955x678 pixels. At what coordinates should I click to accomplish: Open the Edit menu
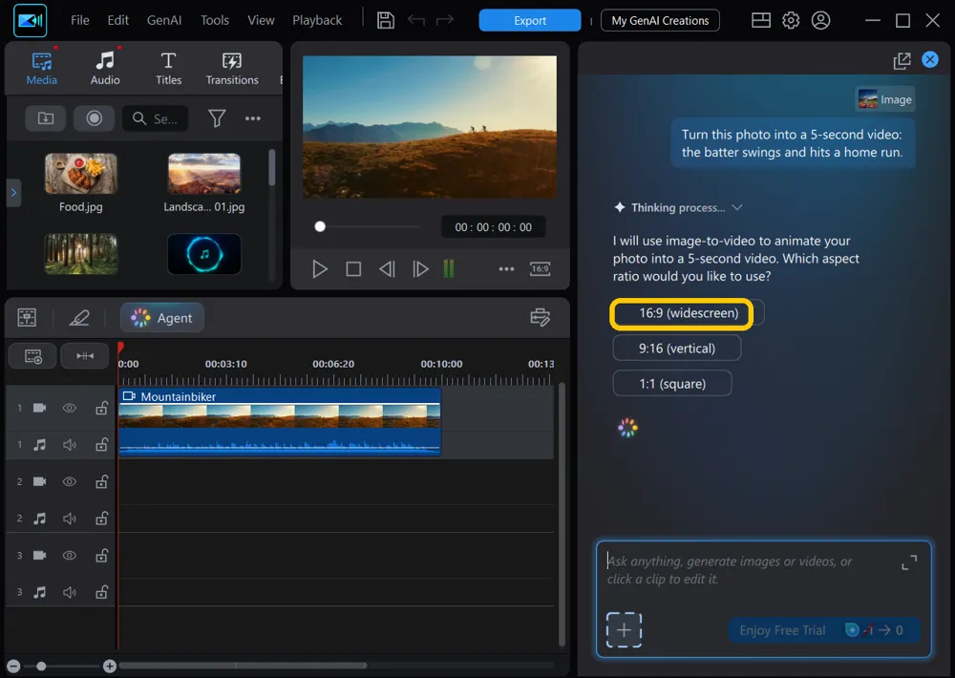click(x=117, y=20)
